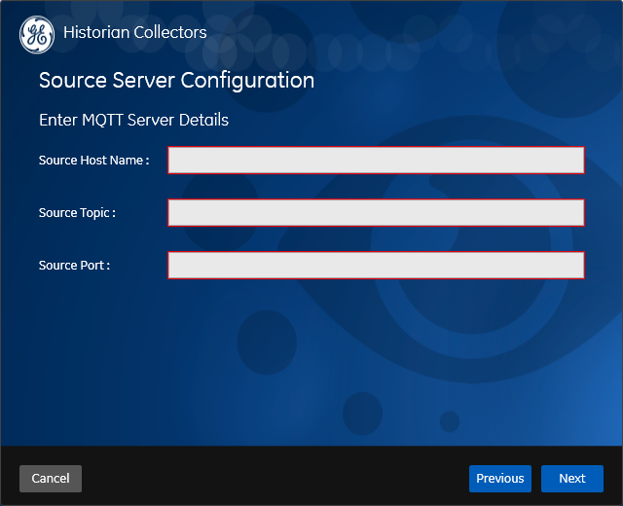Go back with the Previous button
Viewport: 623px width, 506px height.
coord(499,478)
